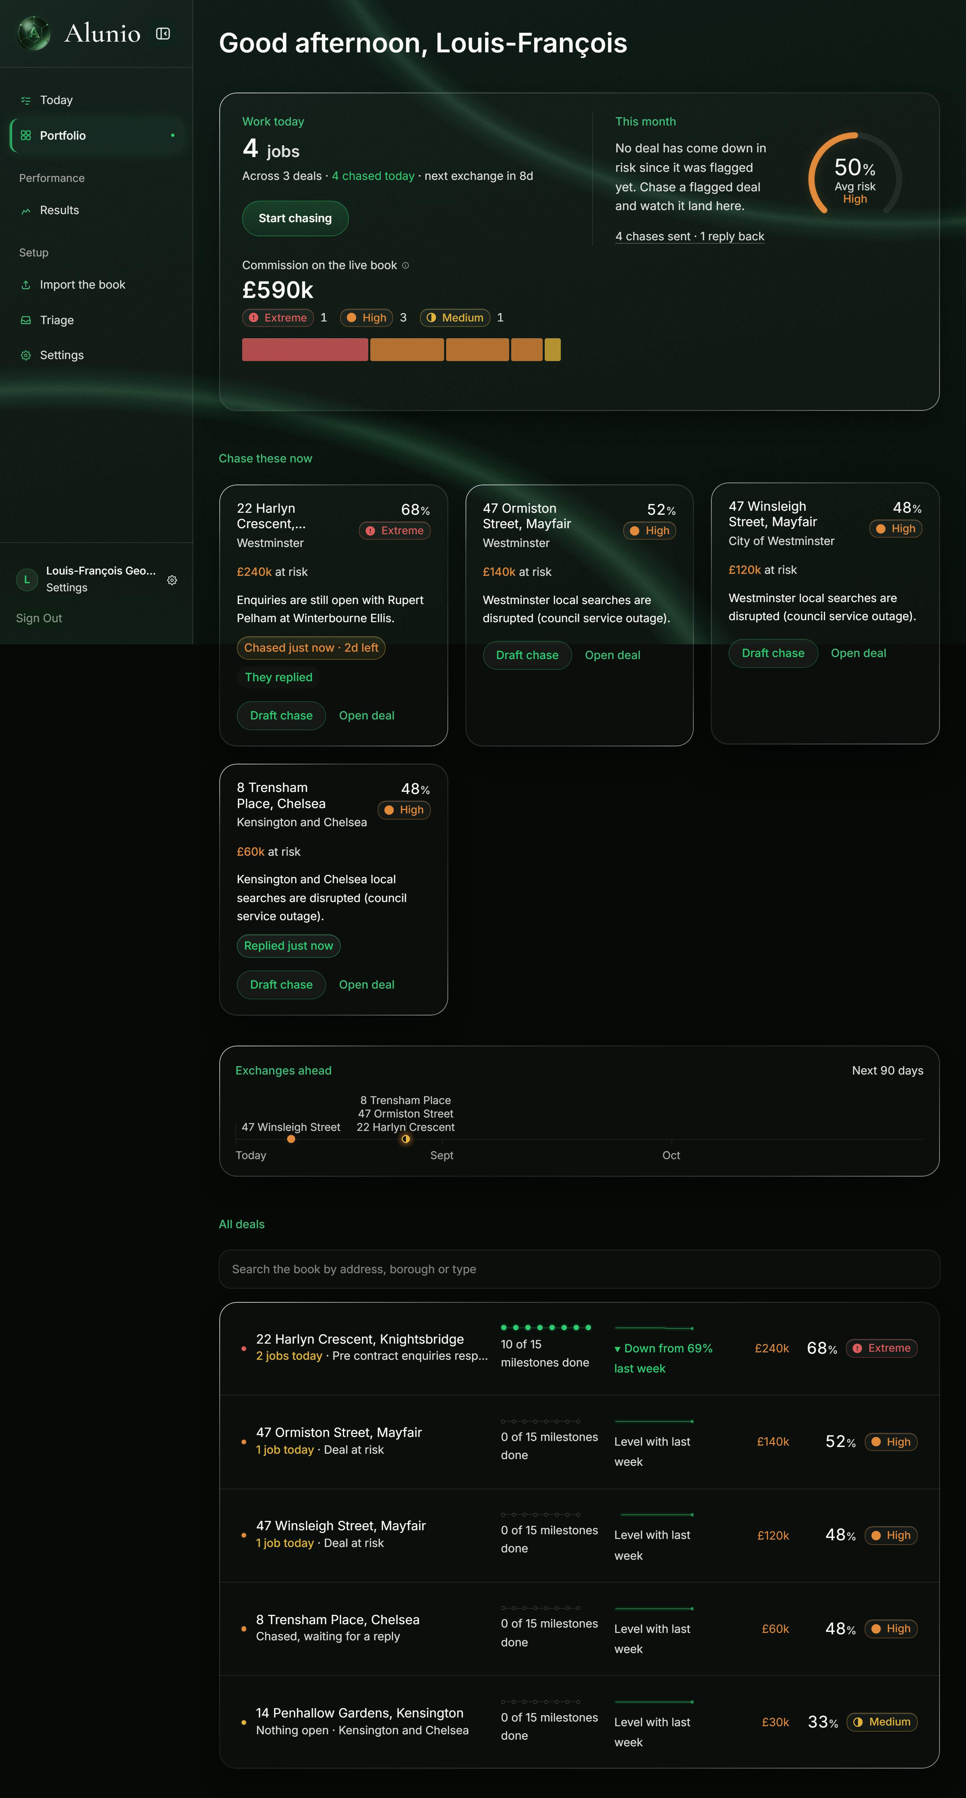
Task: Click the £30k value in Penhallow Gardens row
Action: (x=775, y=1722)
